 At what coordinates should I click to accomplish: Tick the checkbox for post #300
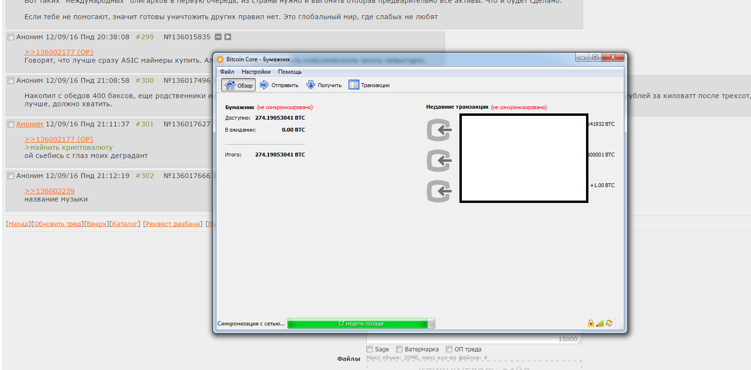(x=11, y=81)
